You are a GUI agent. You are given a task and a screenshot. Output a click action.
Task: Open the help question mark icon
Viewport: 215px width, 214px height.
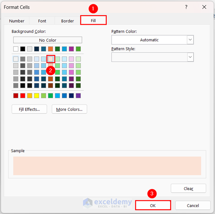tap(186, 7)
